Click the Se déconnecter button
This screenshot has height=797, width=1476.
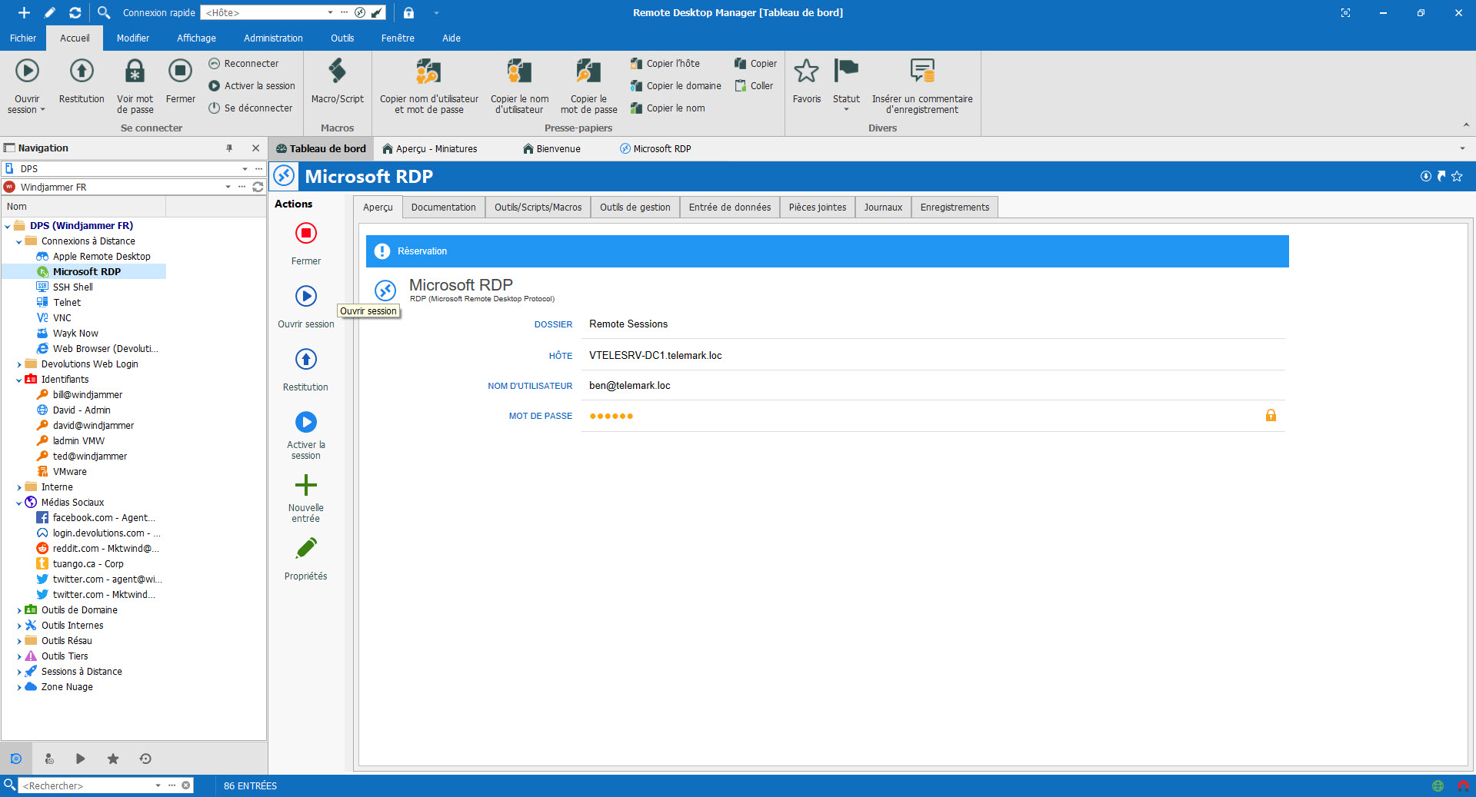(x=251, y=108)
